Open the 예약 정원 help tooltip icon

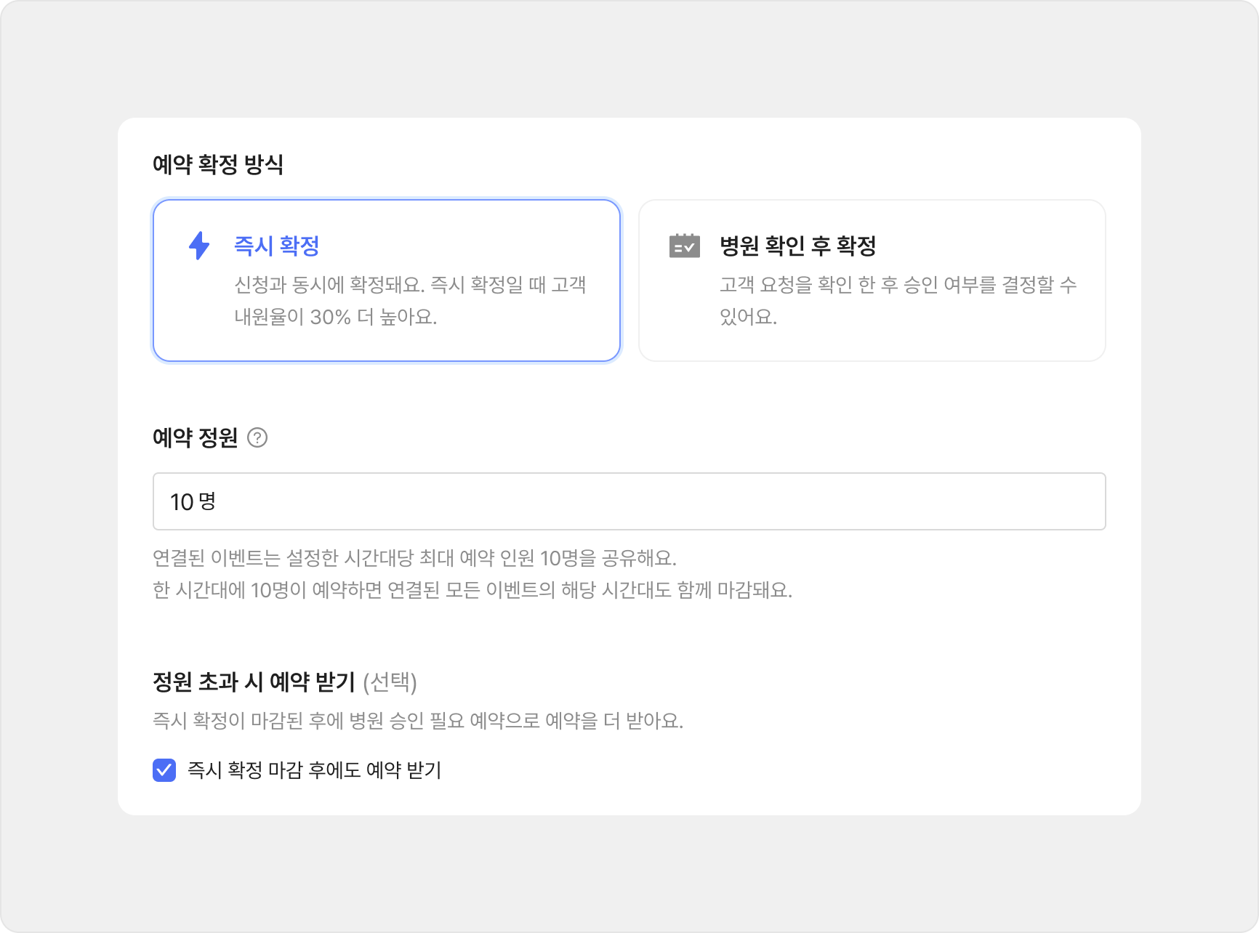click(x=257, y=437)
